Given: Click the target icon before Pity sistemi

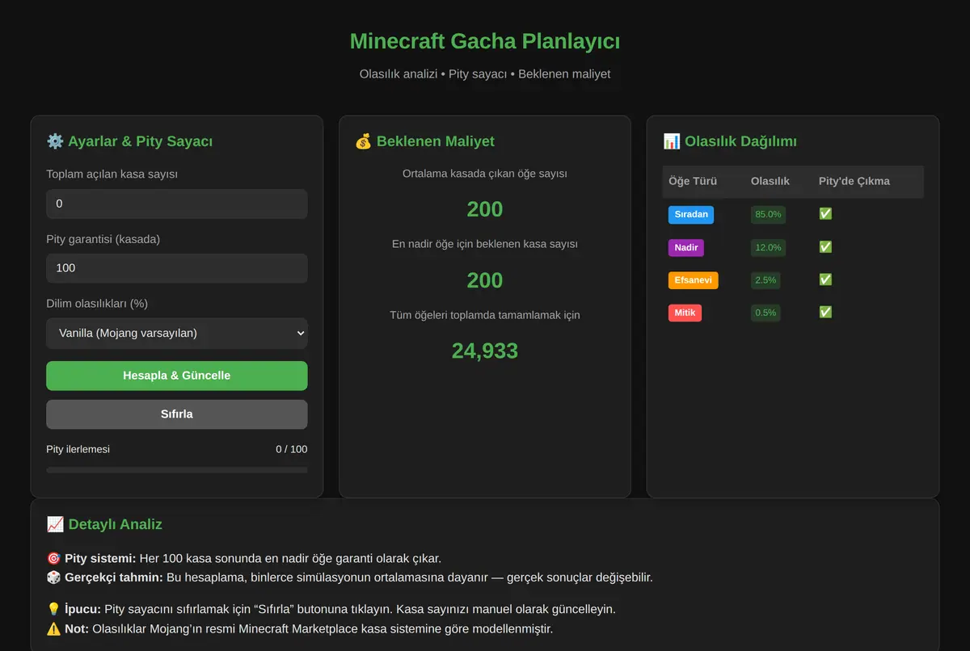Looking at the screenshot, I should pos(53,558).
